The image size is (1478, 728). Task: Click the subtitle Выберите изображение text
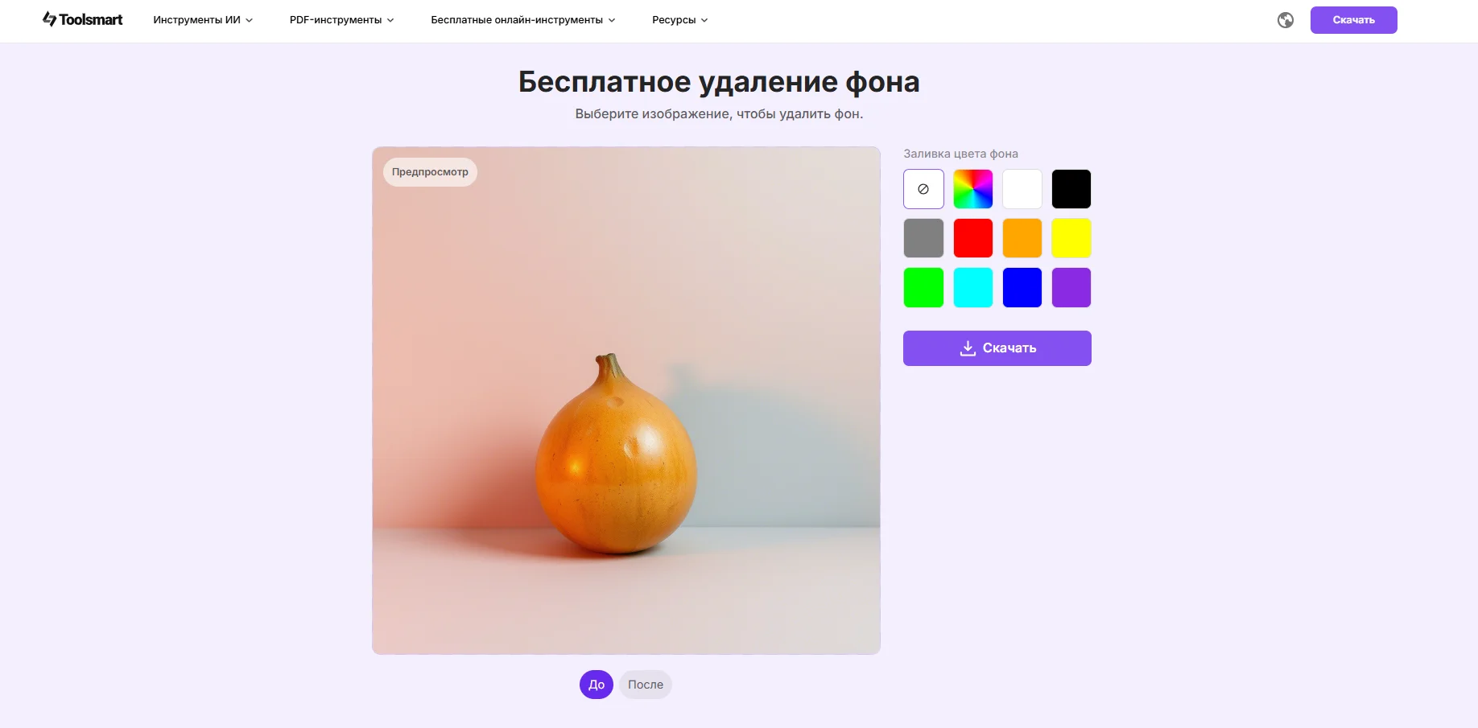[718, 114]
